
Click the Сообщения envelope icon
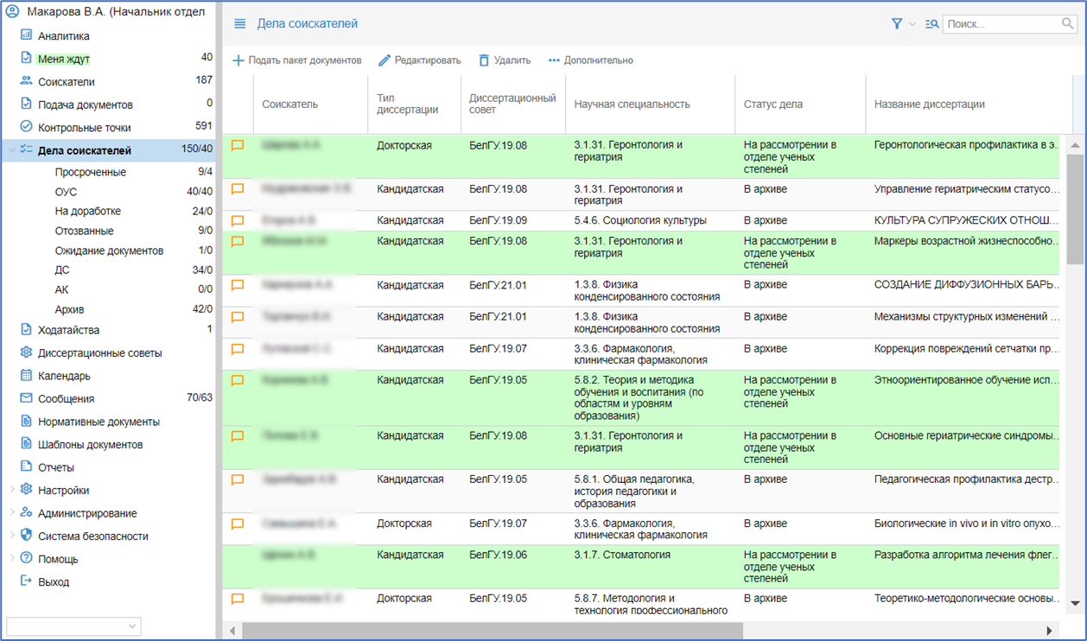coord(26,398)
